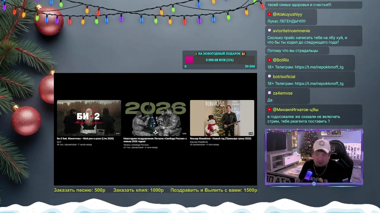Click the "Да" chat message
The height and width of the screenshot is (213, 380).
[x=270, y=100]
